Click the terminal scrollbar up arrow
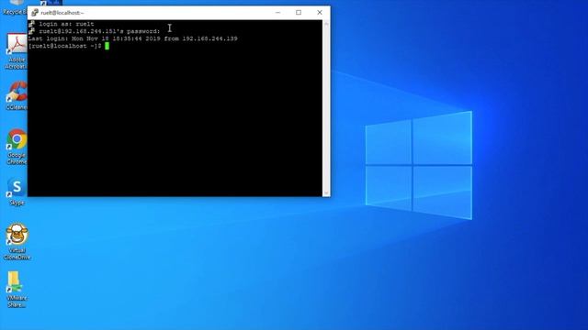This screenshot has height=330, width=588. 326,24
